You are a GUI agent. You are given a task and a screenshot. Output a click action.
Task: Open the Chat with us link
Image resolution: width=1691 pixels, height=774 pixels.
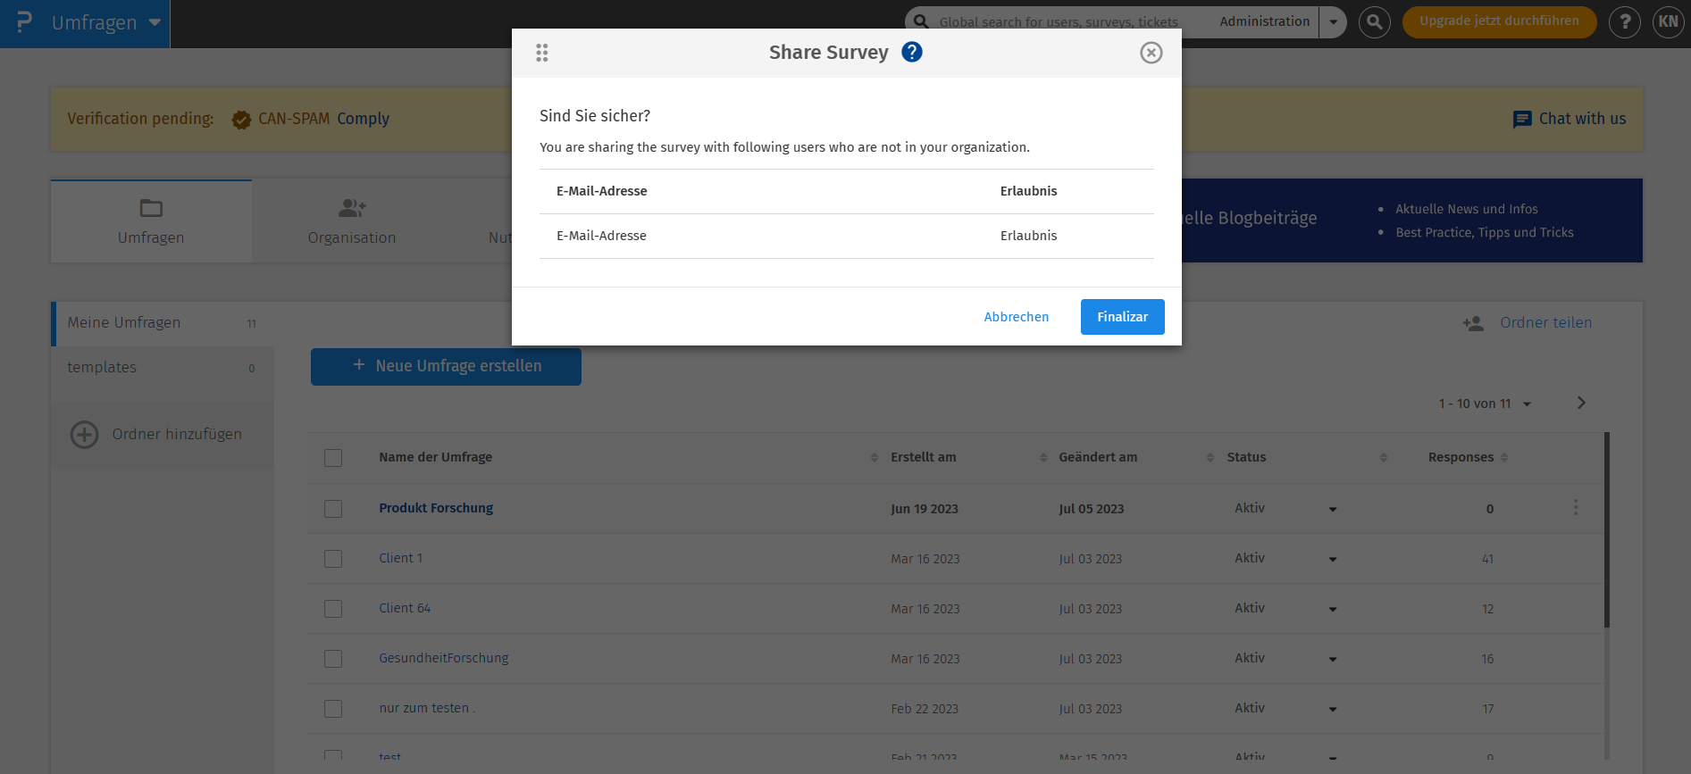(x=1582, y=119)
